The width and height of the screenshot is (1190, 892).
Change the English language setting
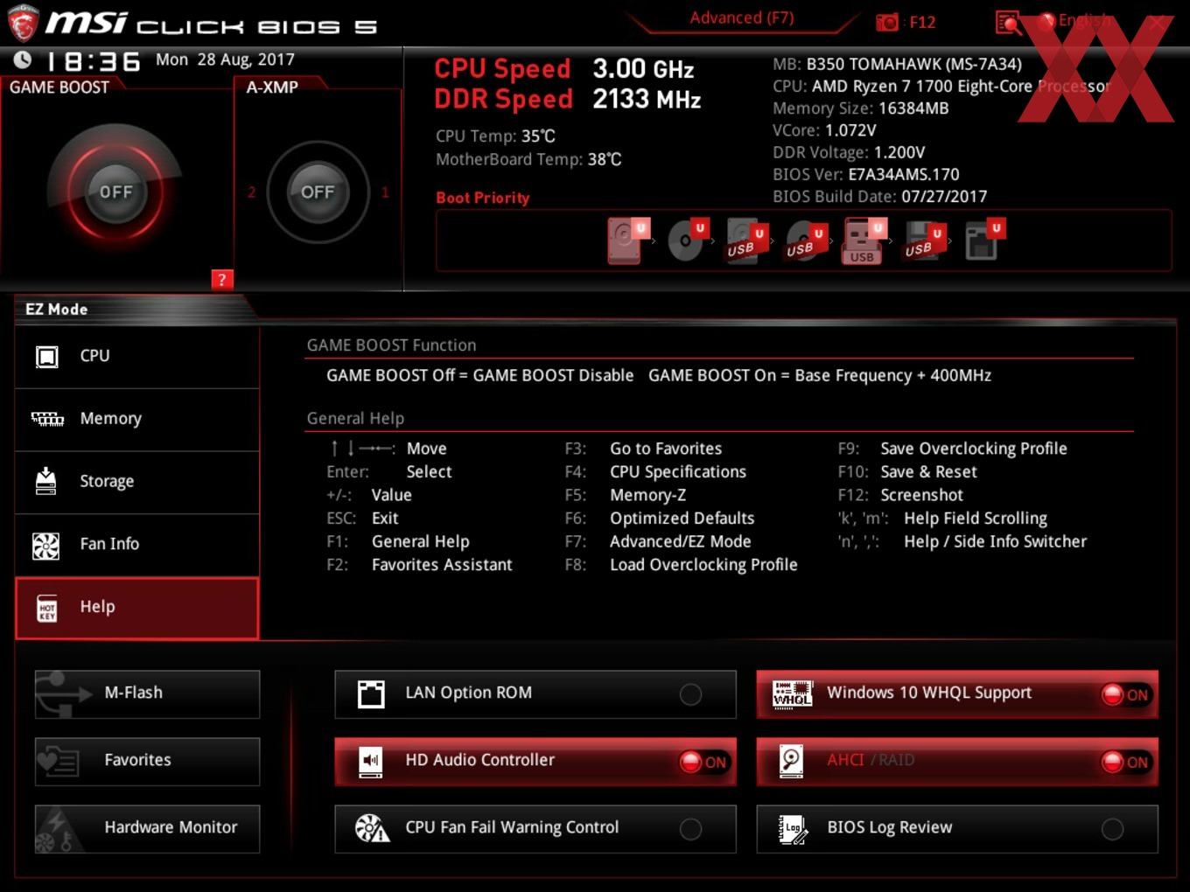tap(1076, 20)
